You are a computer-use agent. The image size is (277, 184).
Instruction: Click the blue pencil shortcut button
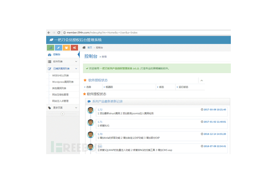[59, 47]
